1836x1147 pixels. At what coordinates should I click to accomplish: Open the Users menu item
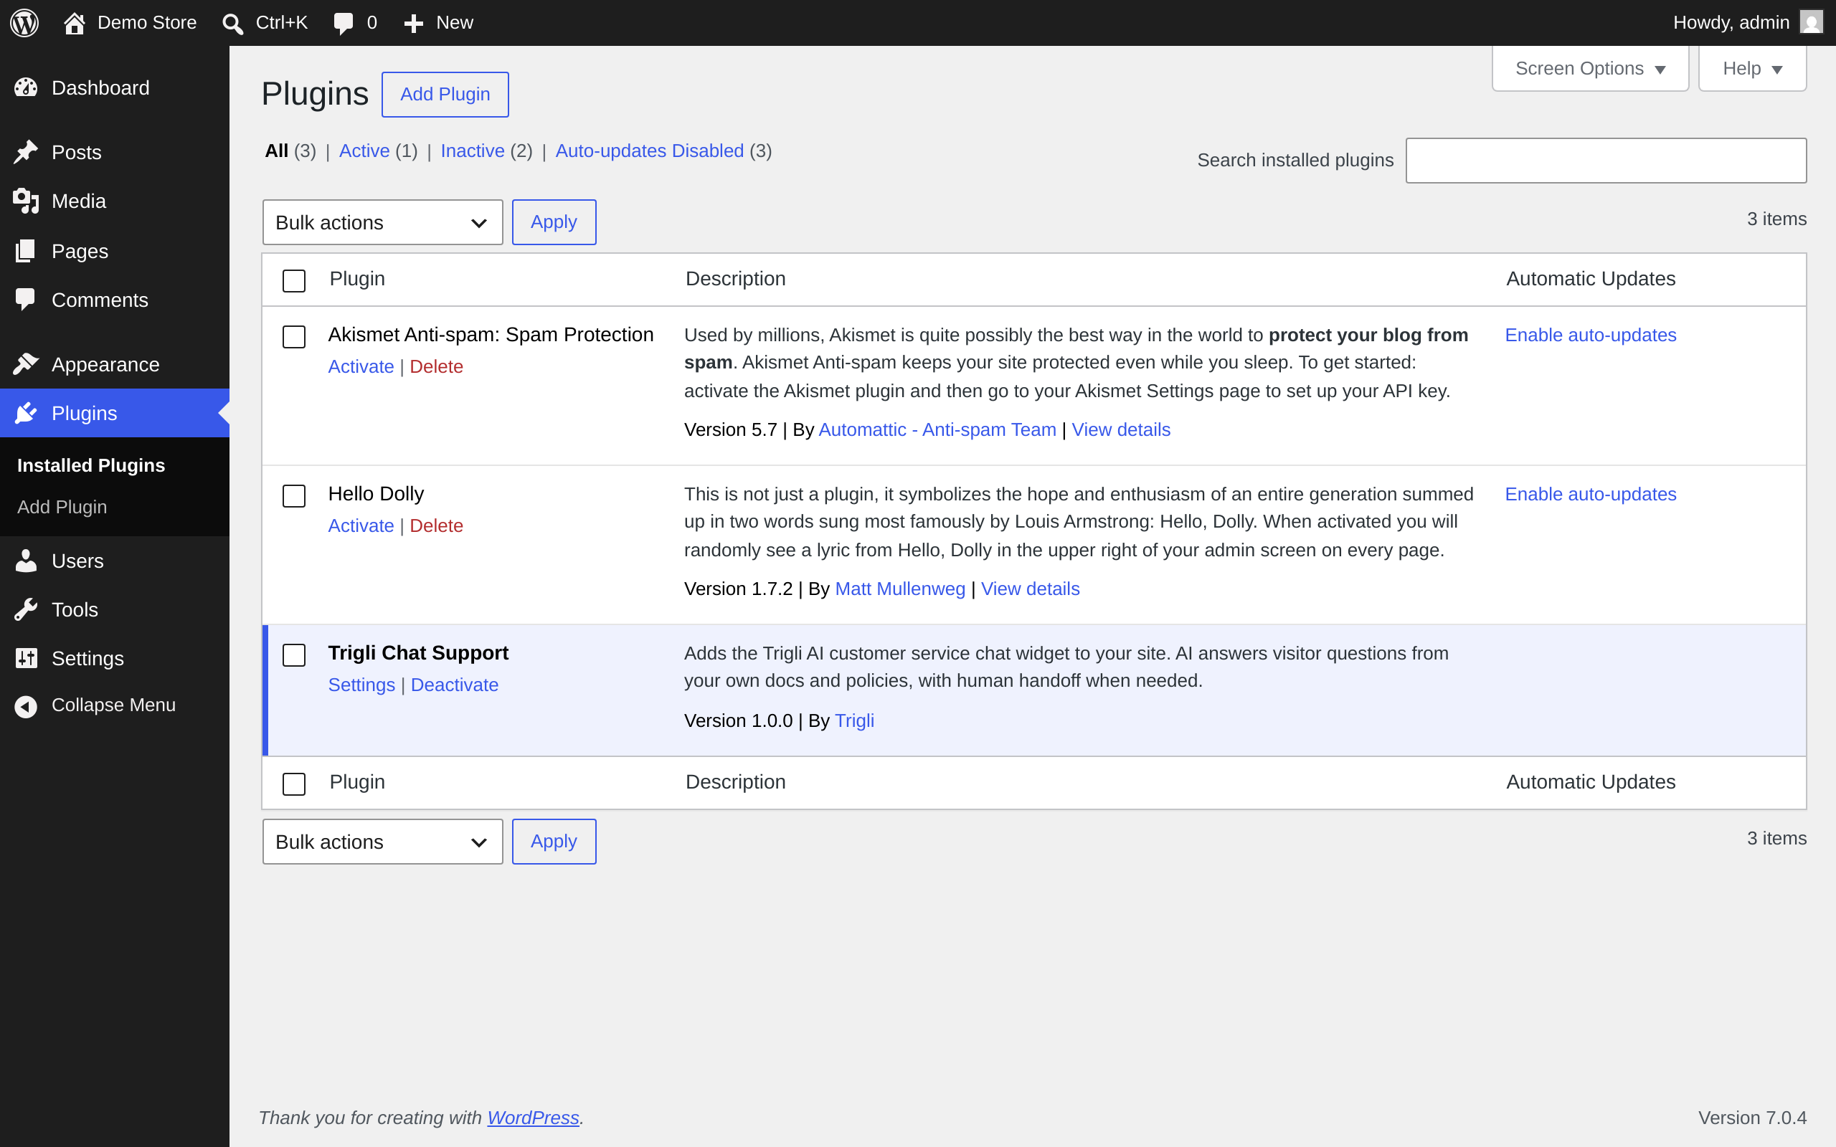pyautogui.click(x=115, y=561)
